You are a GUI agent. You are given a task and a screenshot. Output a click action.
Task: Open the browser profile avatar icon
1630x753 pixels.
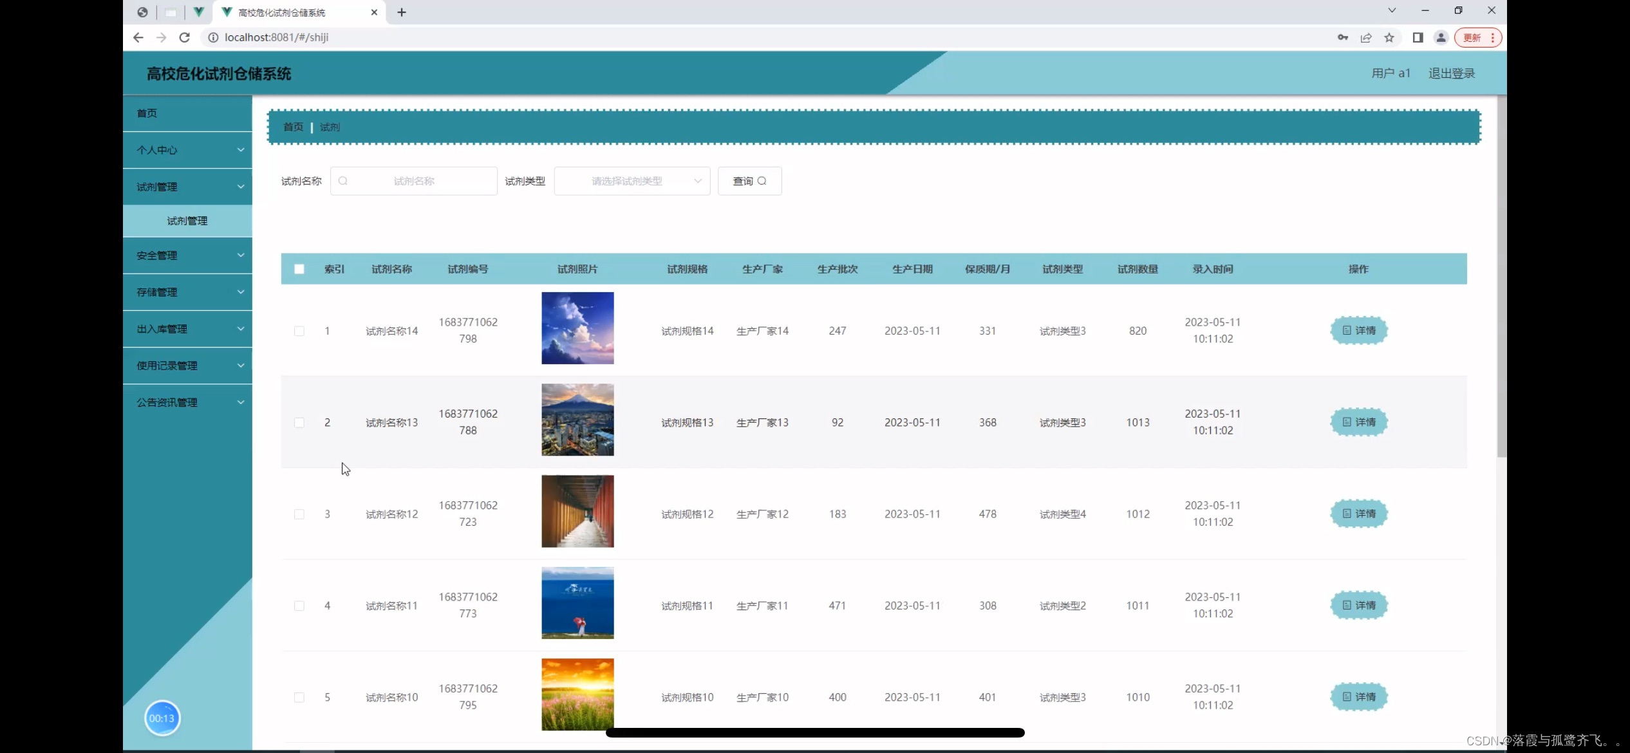[1441, 37]
